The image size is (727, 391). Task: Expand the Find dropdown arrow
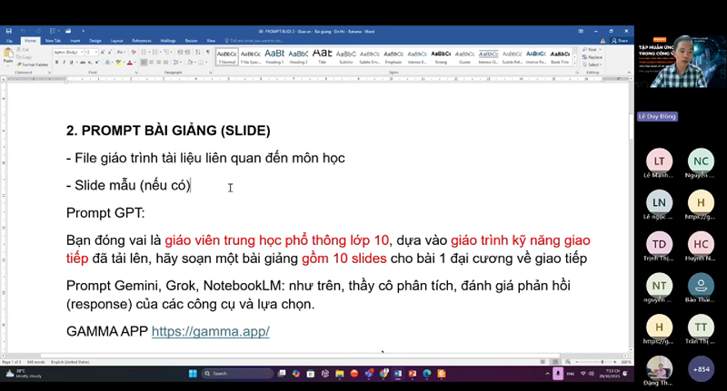click(x=602, y=49)
